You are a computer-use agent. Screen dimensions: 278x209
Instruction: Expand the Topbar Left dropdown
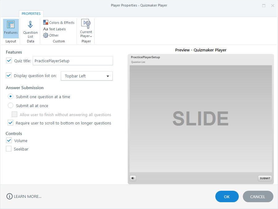tap(87, 76)
